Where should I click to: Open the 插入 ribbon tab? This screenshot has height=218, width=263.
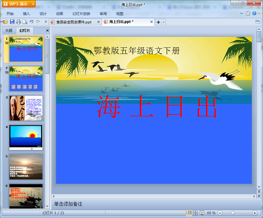(26, 14)
